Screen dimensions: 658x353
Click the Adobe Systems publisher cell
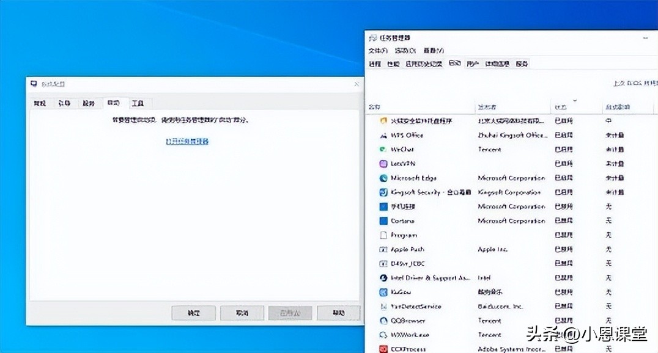511,348
